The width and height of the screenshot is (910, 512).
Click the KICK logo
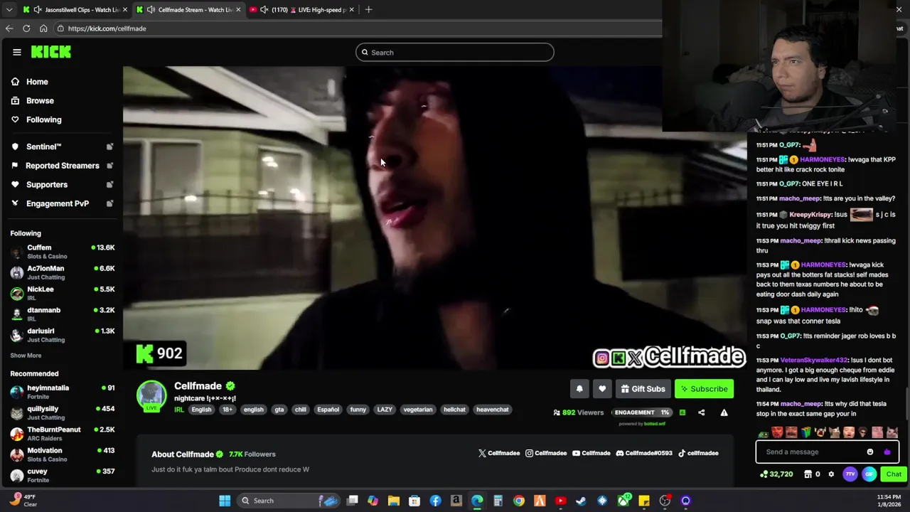51,52
